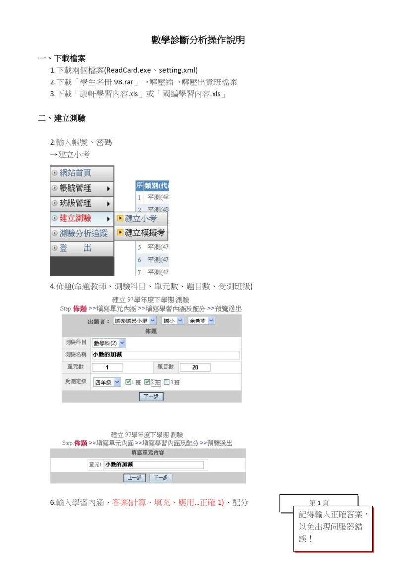Click 下一步 beside the 上一步 button
Screen dimensions: 397x562
coord(161,478)
